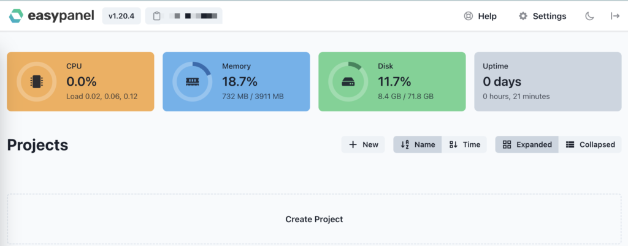Image resolution: width=628 pixels, height=246 pixels.
Task: Click the Help lifebuoy icon
Action: [468, 16]
